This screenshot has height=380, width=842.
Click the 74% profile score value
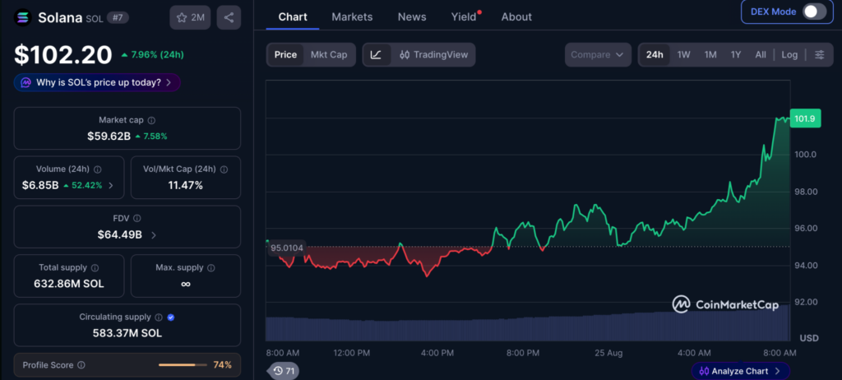(x=222, y=365)
